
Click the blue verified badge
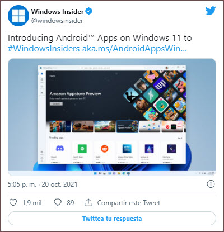(x=89, y=11)
